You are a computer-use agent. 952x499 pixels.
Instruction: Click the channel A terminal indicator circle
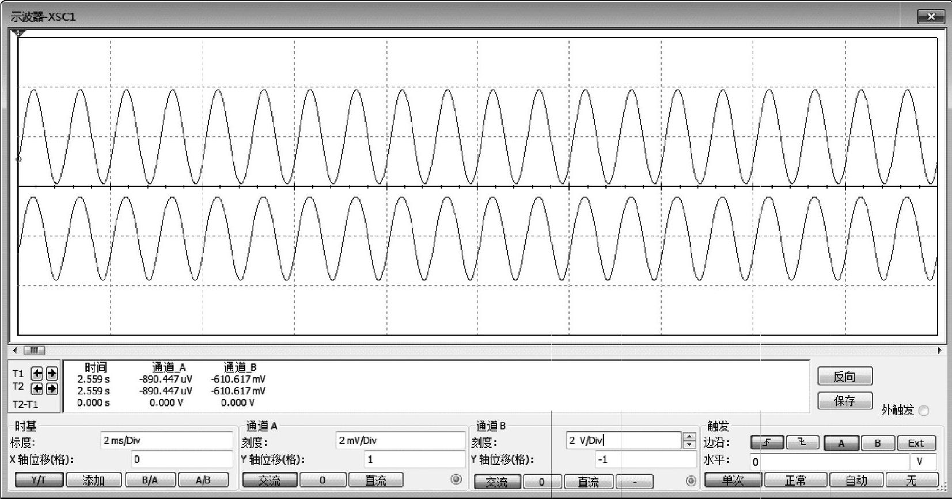pyautogui.click(x=456, y=479)
